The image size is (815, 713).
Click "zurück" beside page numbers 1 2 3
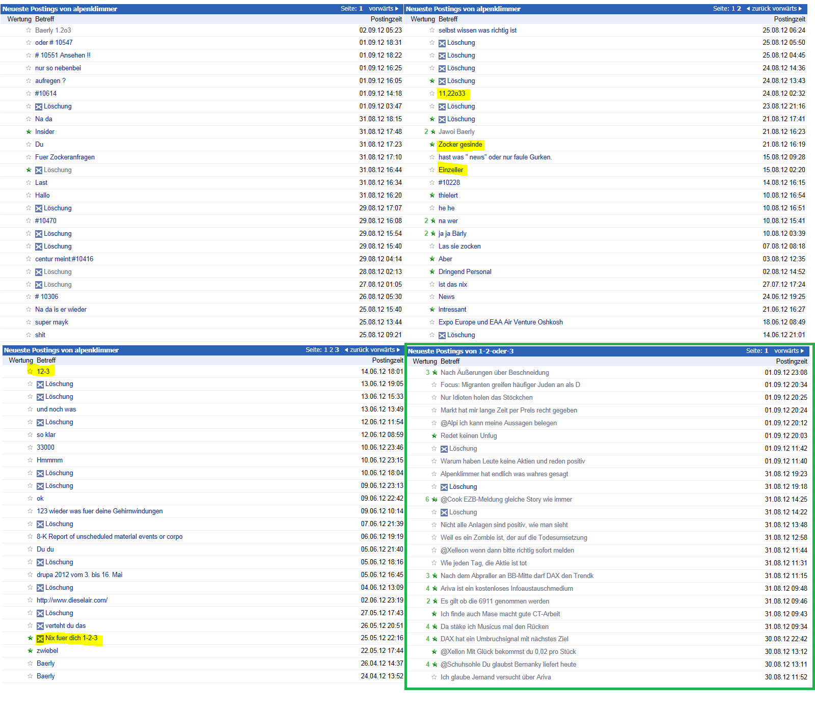pyautogui.click(x=359, y=350)
